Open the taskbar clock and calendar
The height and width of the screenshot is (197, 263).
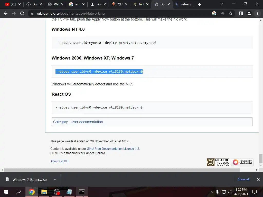pyautogui.click(x=241, y=192)
